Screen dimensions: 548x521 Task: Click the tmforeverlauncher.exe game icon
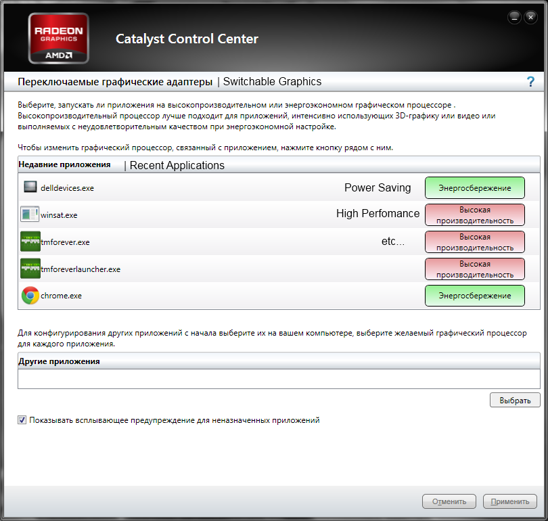click(30, 269)
